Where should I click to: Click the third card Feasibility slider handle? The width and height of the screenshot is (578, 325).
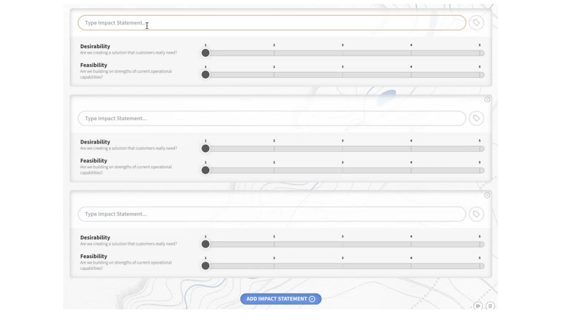[205, 266]
